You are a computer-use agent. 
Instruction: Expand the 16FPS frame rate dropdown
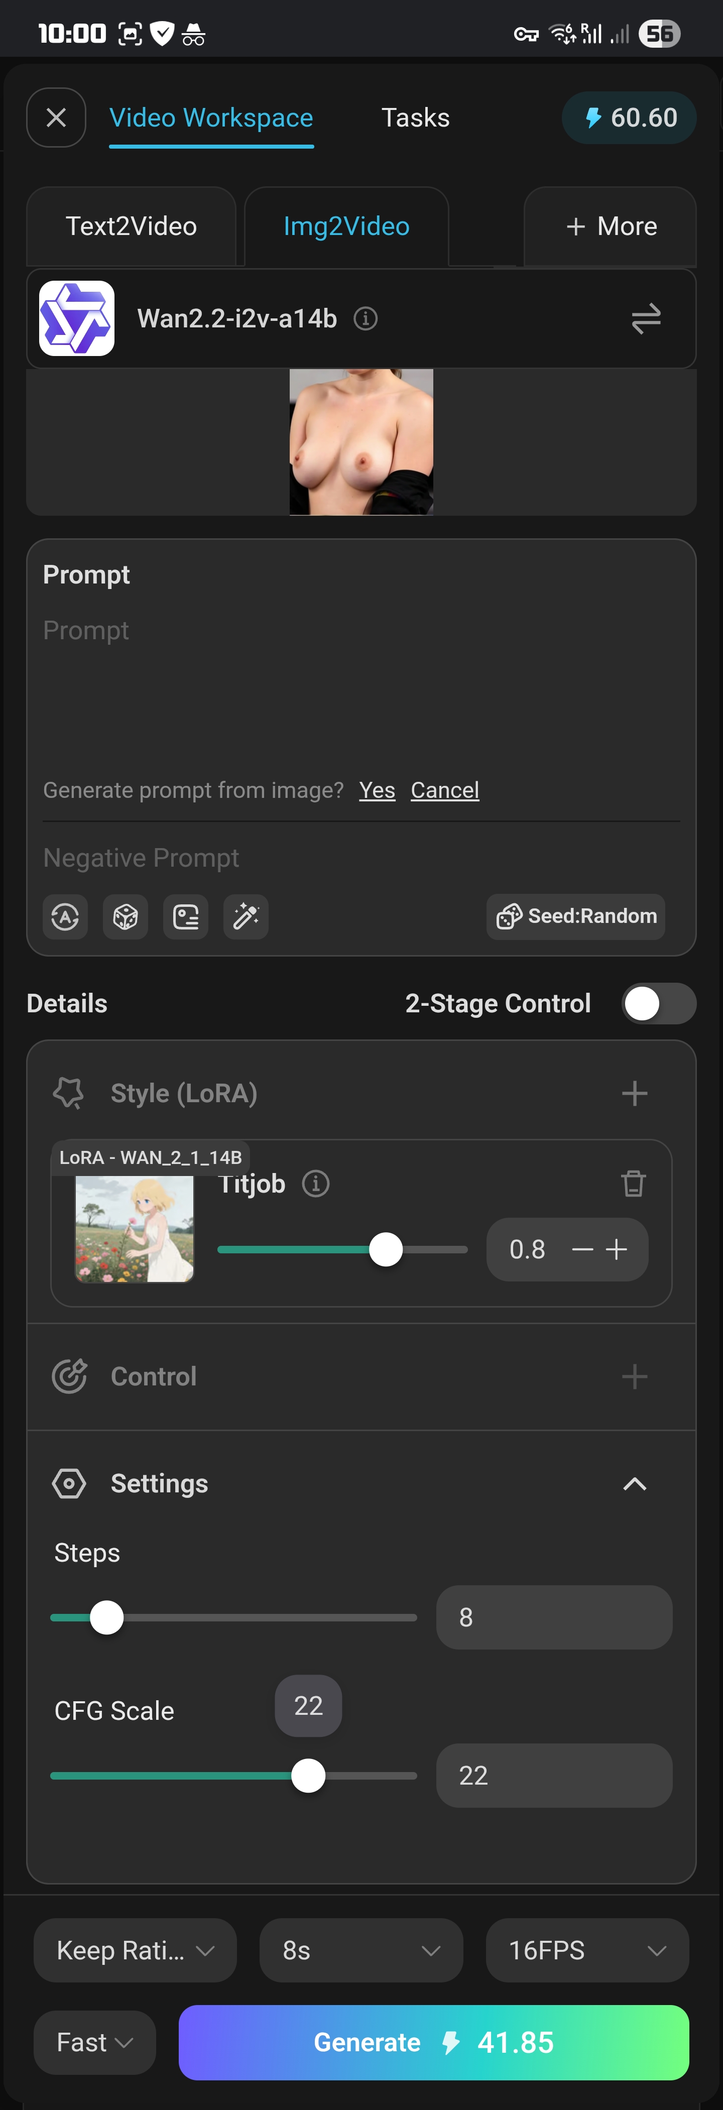click(x=586, y=1949)
